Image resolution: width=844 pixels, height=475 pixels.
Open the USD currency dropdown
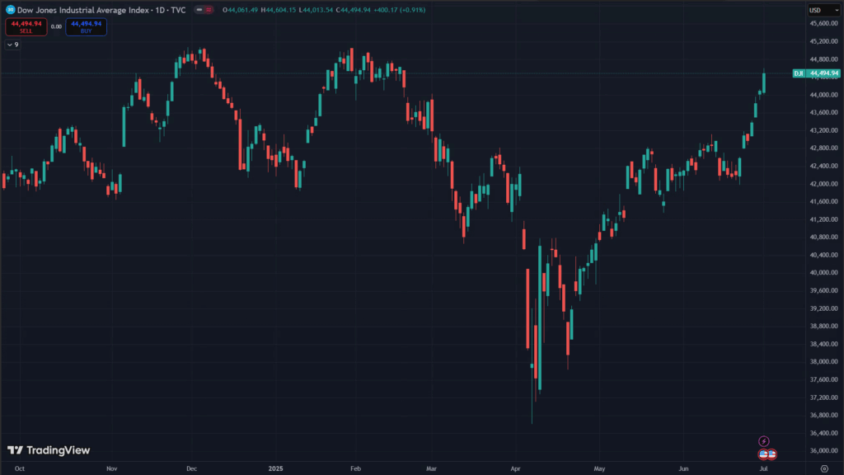pyautogui.click(x=818, y=10)
